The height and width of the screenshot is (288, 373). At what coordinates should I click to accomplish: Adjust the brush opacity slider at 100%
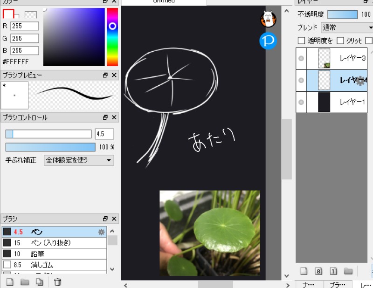[50, 147]
